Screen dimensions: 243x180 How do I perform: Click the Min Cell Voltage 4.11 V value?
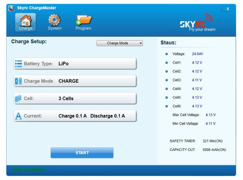pos(211,123)
